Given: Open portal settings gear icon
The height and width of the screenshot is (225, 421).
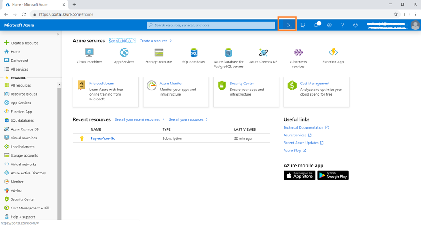Looking at the screenshot, I should click(329, 25).
